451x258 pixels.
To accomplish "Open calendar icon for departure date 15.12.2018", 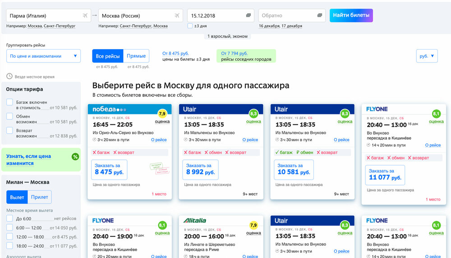I will 249,15.
